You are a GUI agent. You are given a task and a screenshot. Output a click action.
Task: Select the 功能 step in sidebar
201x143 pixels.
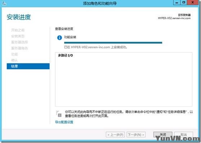click(x=14, y=54)
